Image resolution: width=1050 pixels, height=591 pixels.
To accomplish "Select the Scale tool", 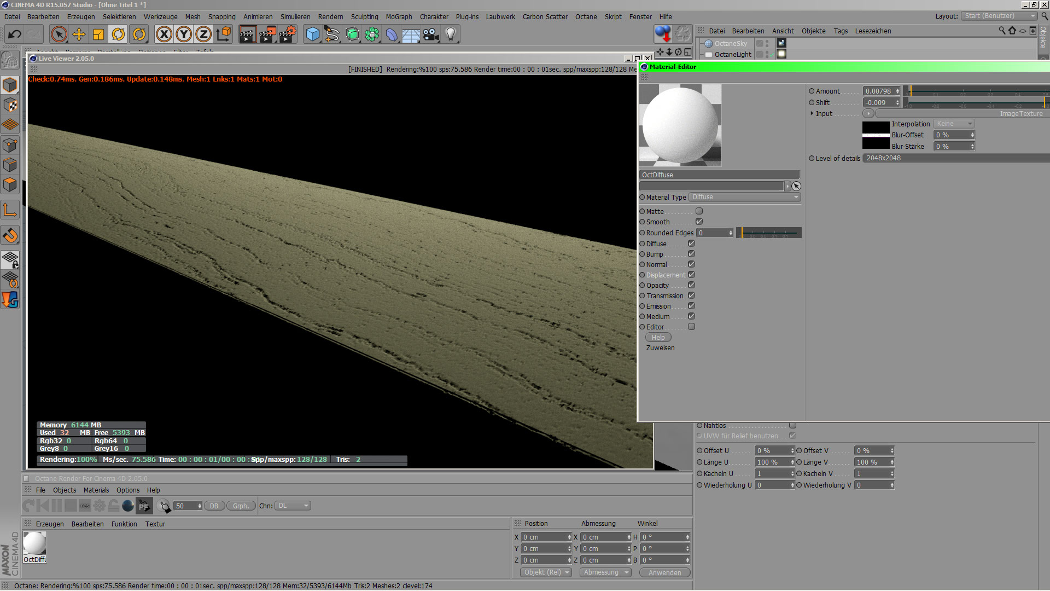I will (98, 34).
